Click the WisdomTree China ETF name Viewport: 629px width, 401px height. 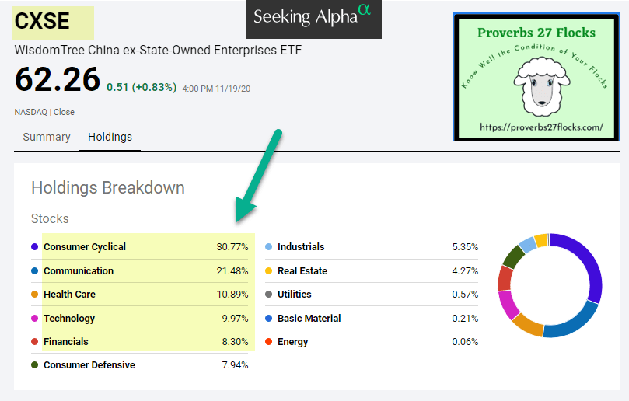click(158, 51)
